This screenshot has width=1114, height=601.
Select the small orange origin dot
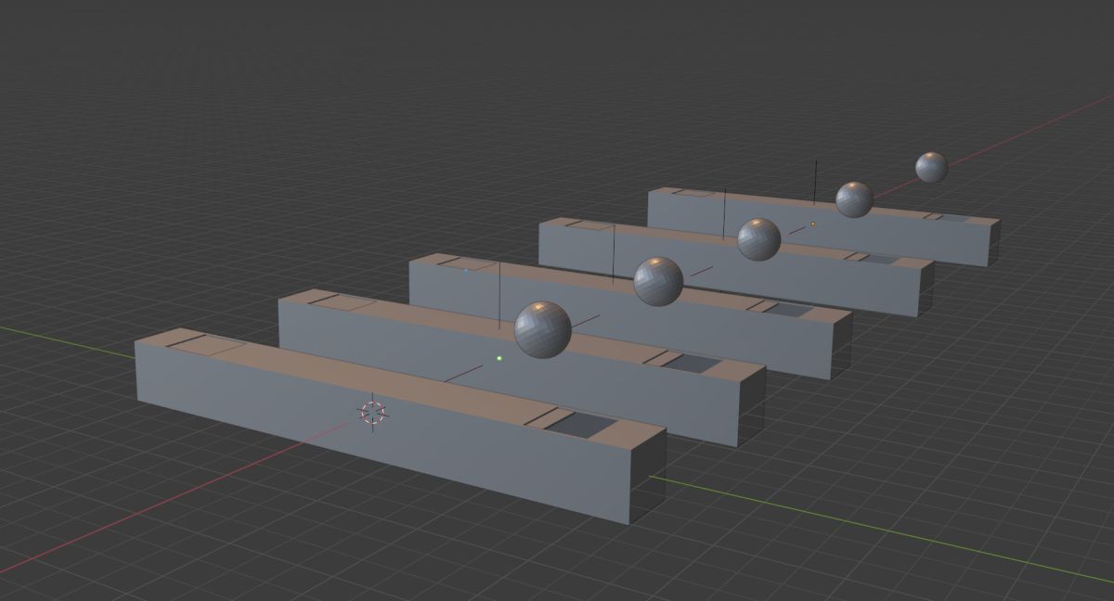(x=812, y=224)
